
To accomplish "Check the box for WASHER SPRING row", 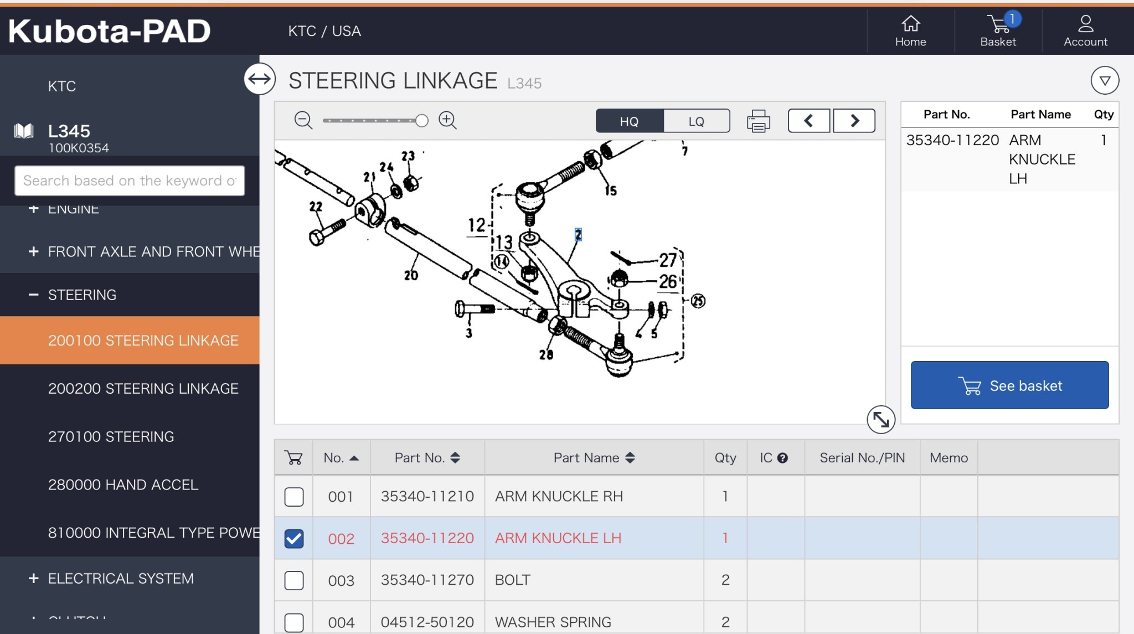I will (294, 622).
